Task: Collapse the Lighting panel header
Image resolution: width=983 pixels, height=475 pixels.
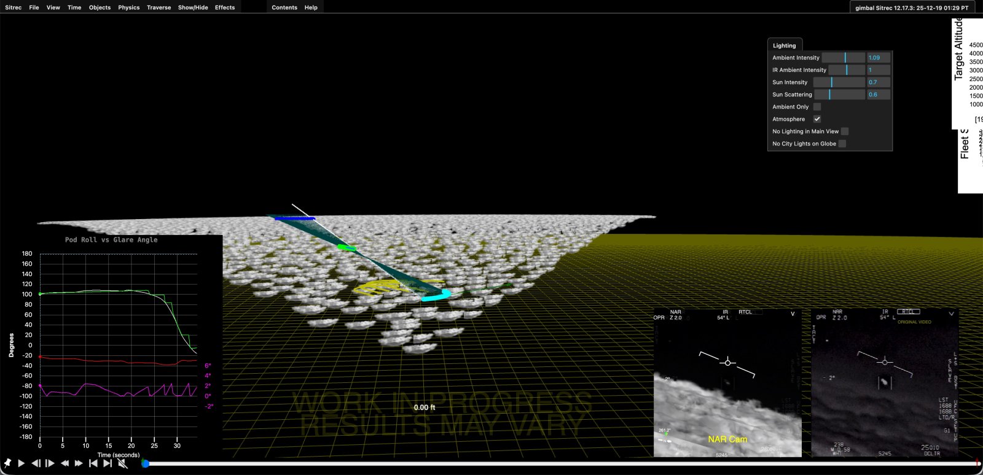Action: pyautogui.click(x=784, y=45)
